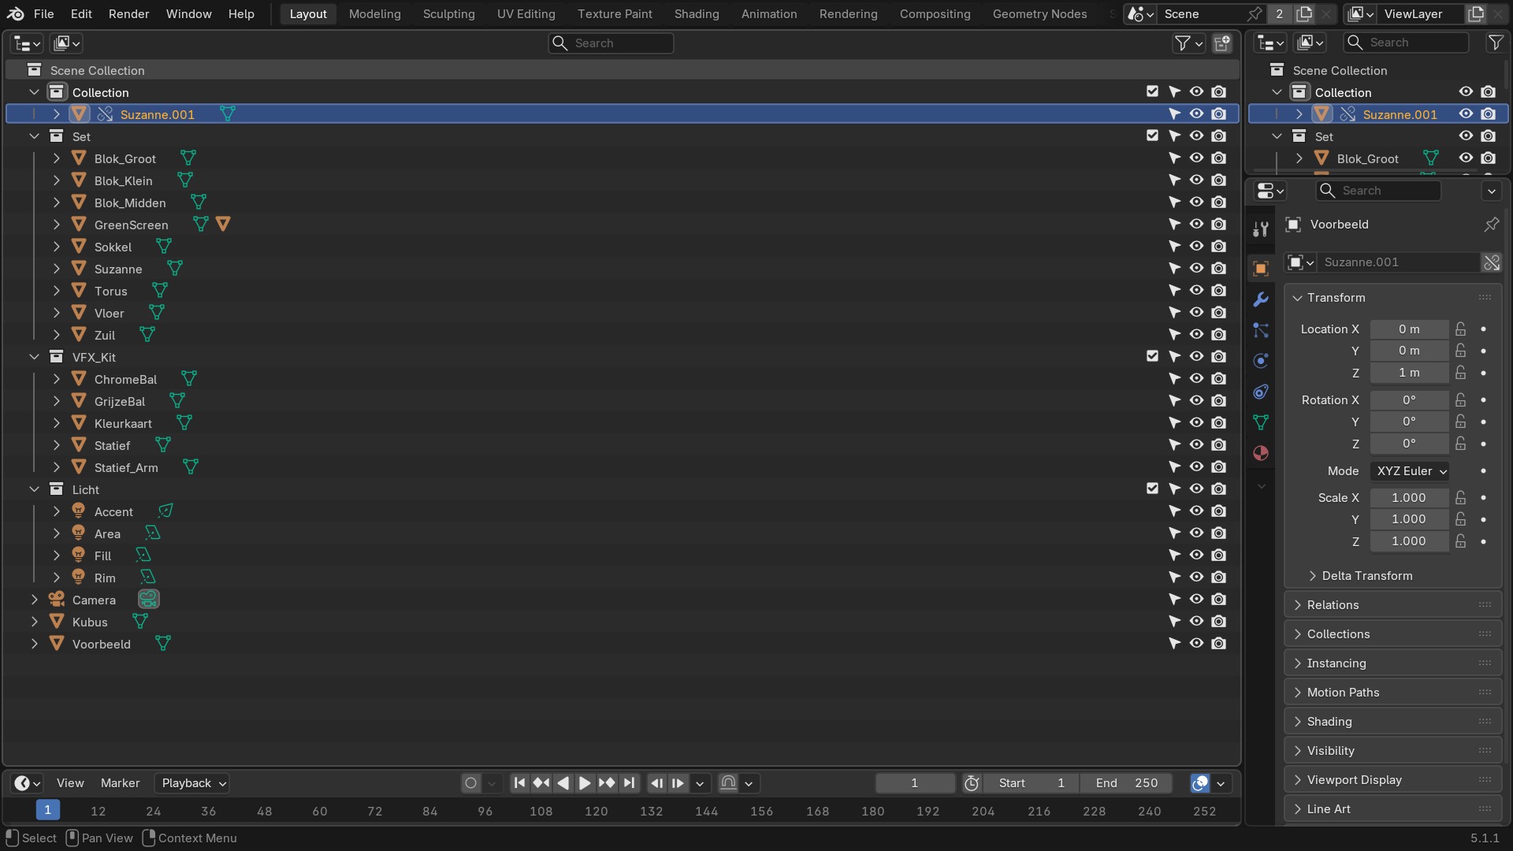Open the Tool properties tab icon
This screenshot has height=851, width=1513.
[1261, 229]
